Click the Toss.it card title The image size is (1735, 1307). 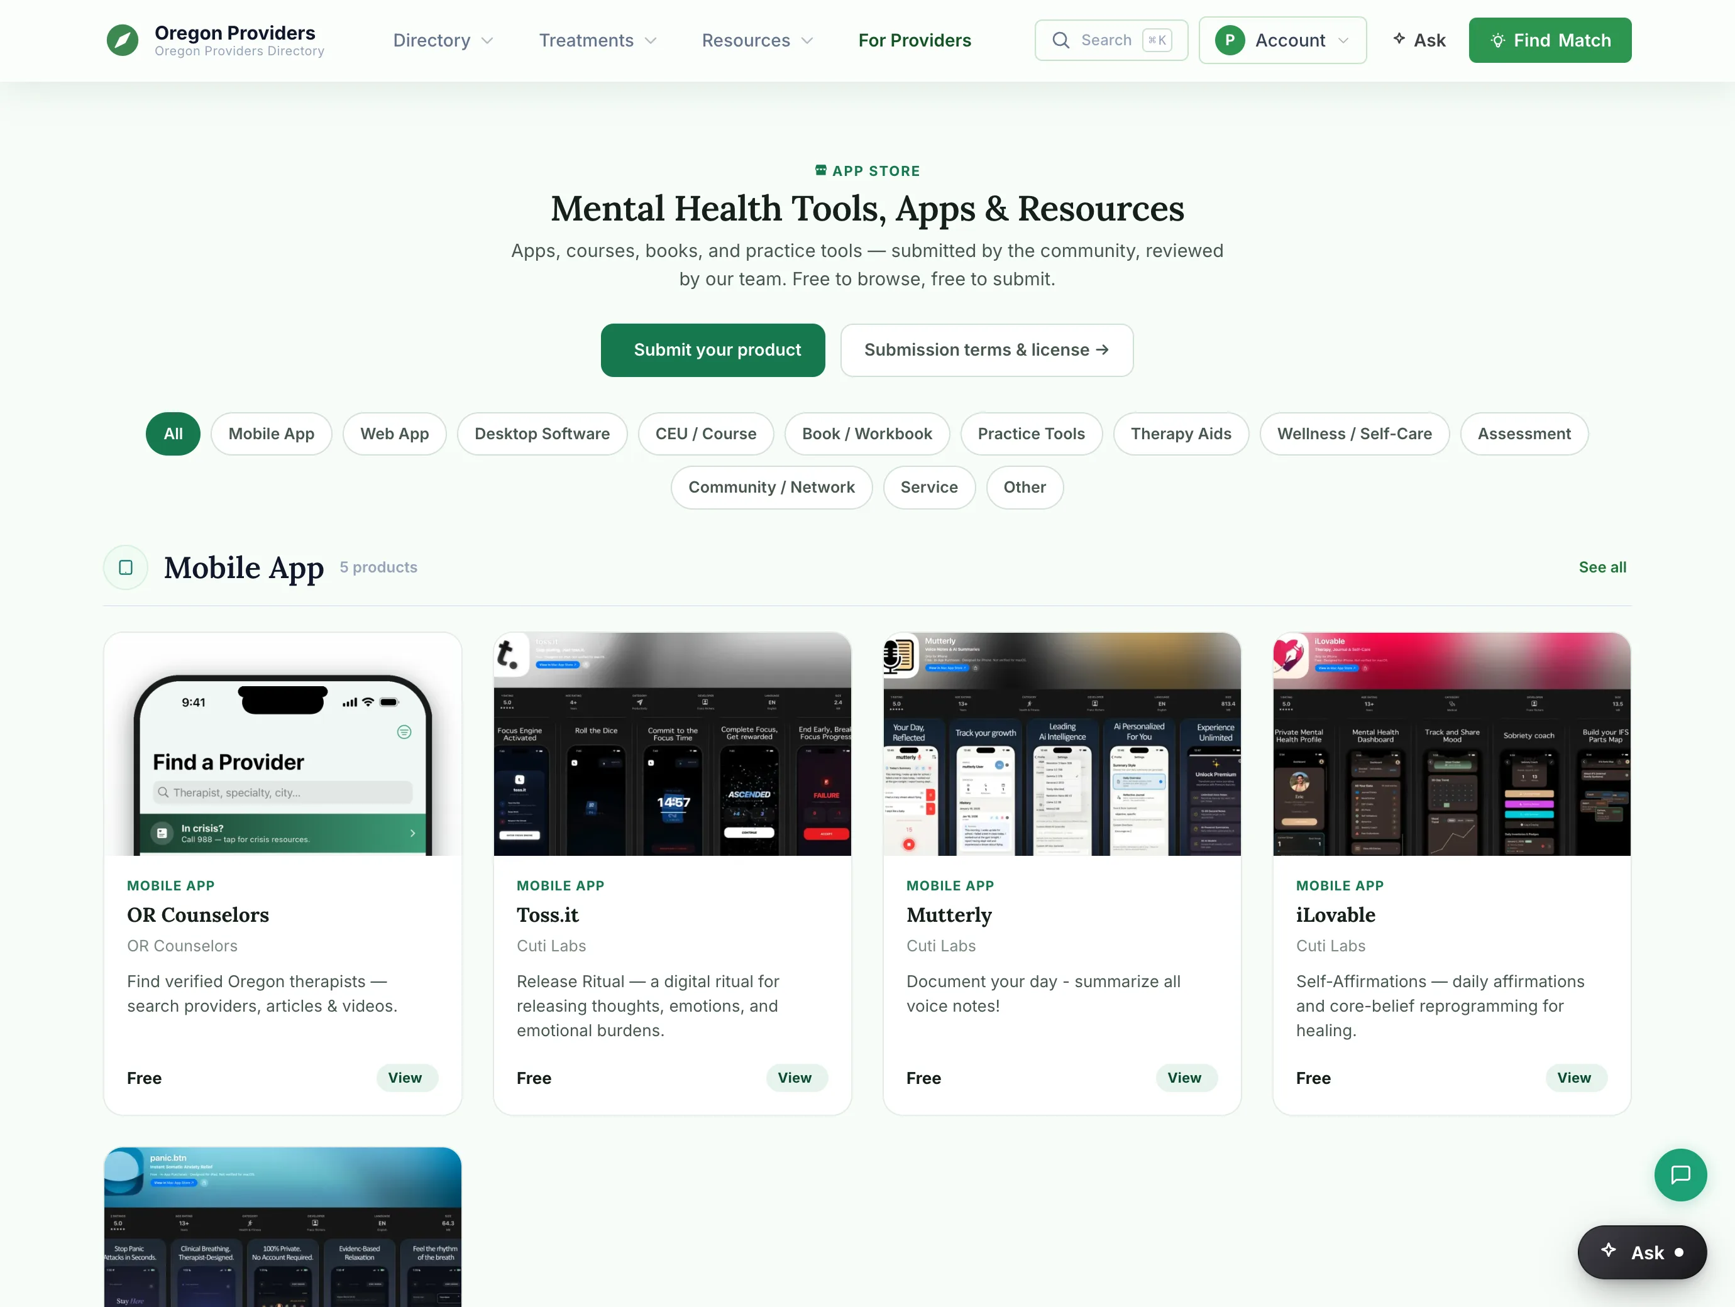pyautogui.click(x=548, y=915)
